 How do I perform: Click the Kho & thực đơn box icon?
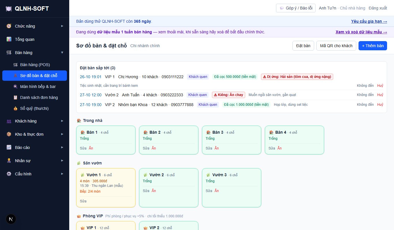[x=9, y=134]
